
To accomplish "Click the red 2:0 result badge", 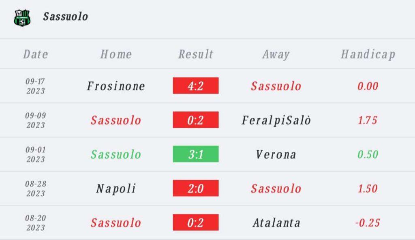I will click(196, 189).
